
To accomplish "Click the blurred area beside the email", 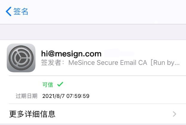I will (x=119, y=53).
